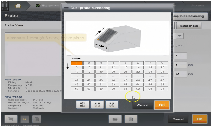Open the Analysis step in the workflow bar
The width and height of the screenshot is (212, 127).
click(198, 6)
